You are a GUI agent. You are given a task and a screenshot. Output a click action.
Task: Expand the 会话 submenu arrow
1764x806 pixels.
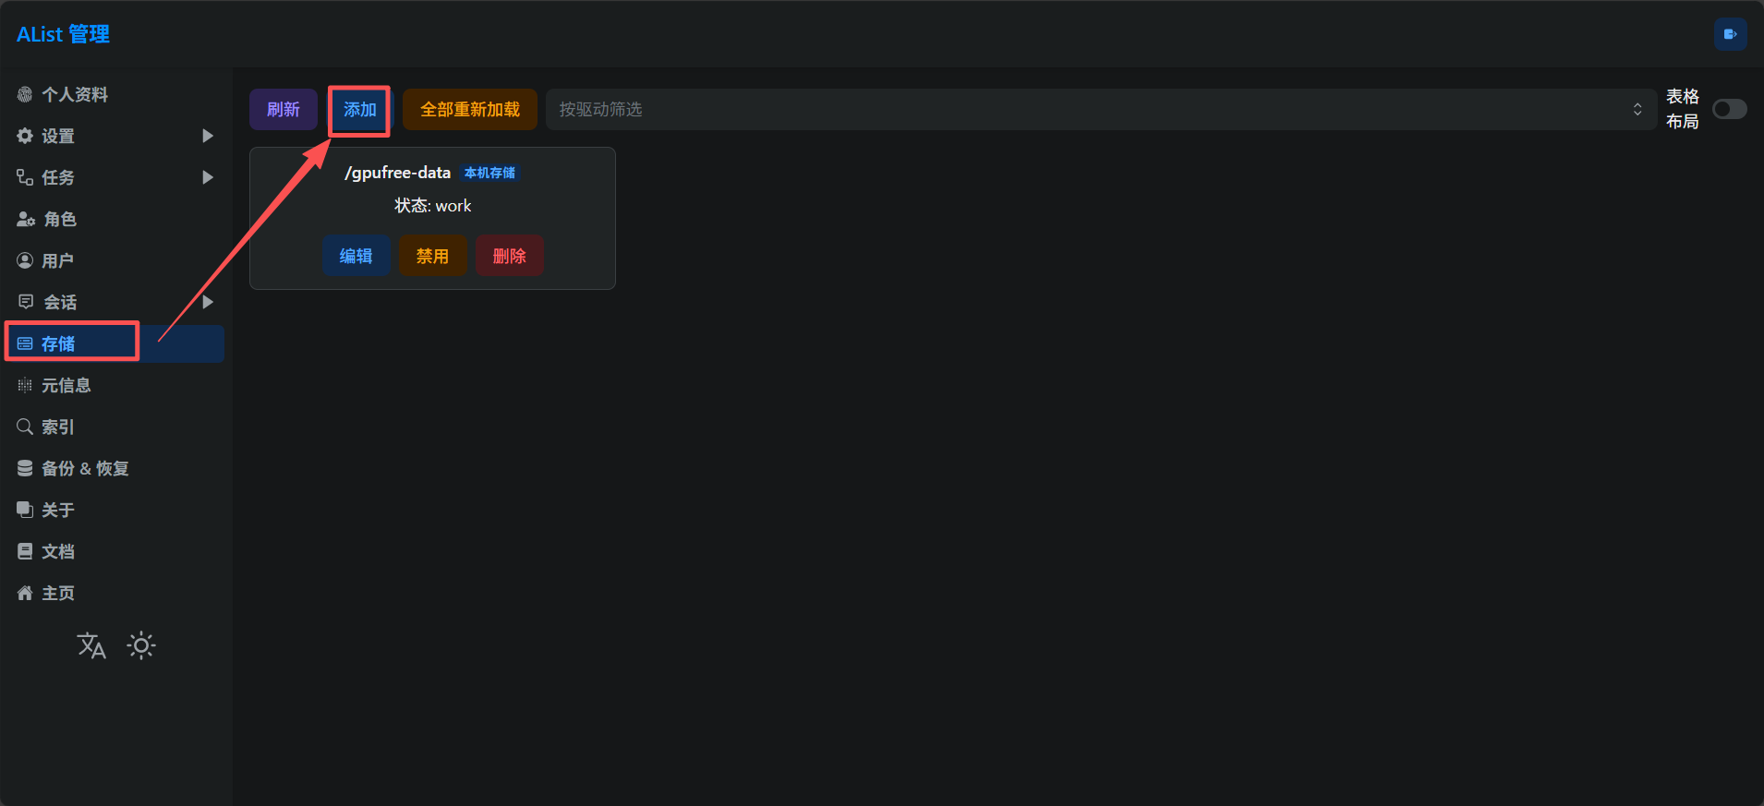tap(208, 302)
